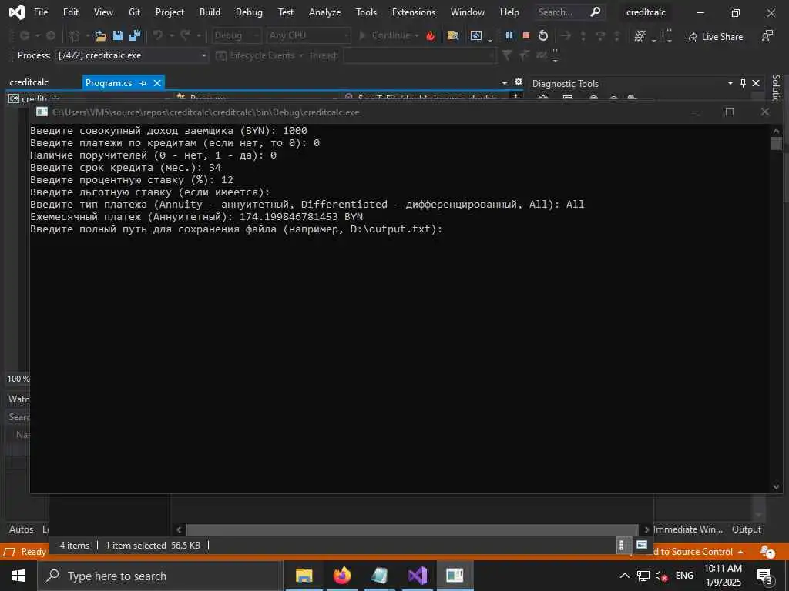The image size is (789, 591).
Task: Open dropdown arrow next to Continue button
Action: point(416,35)
